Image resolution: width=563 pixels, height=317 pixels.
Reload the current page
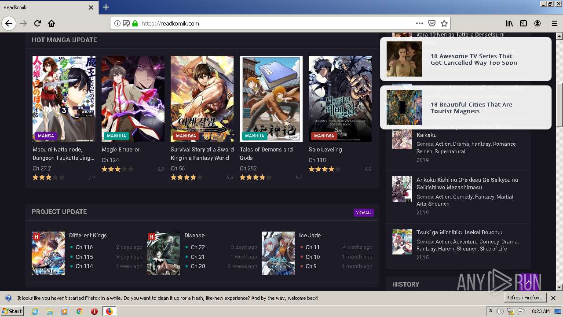pyautogui.click(x=37, y=23)
